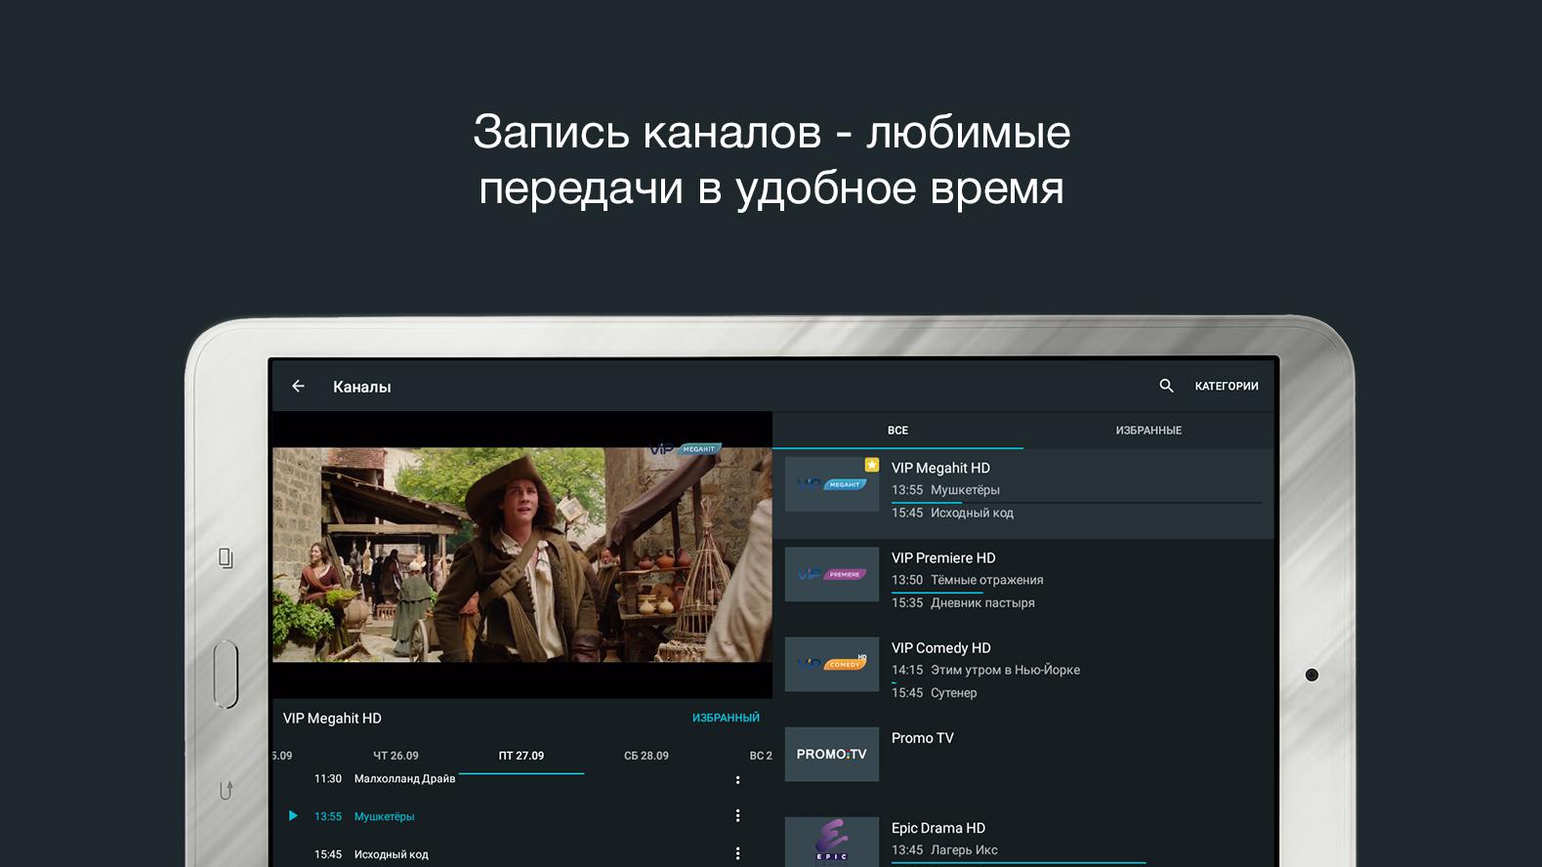This screenshot has height=867, width=1542.
Task: Open the КАТЕГОРИИ menu
Action: tap(1227, 387)
